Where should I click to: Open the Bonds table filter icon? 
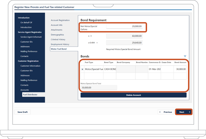pos(185,56)
